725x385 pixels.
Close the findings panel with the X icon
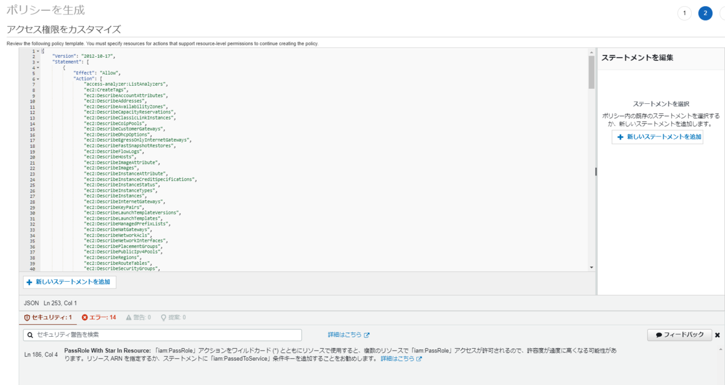[x=717, y=335]
